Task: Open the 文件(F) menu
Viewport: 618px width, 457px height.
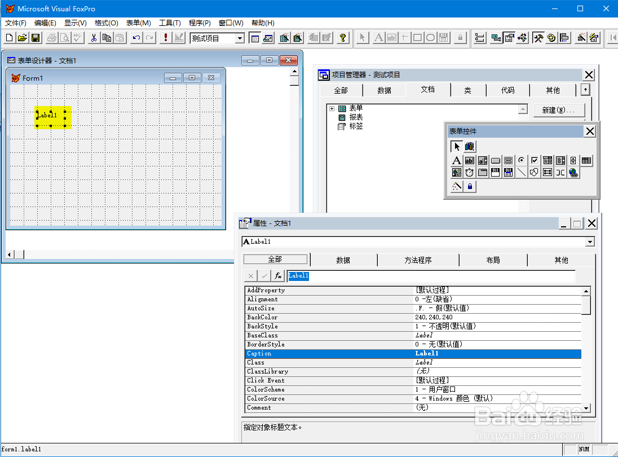Action: [x=15, y=23]
